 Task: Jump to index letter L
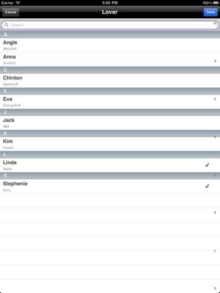[x=215, y=250]
